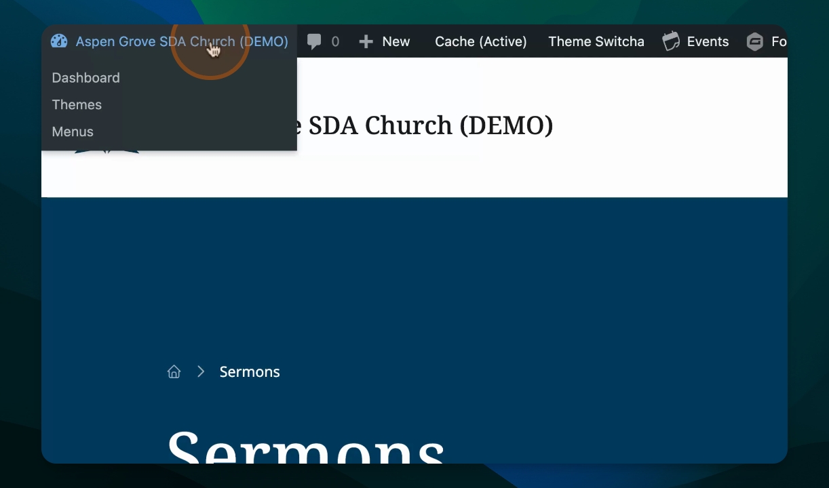Select Themes from the dropdown menu
The height and width of the screenshot is (488, 829).
point(77,105)
